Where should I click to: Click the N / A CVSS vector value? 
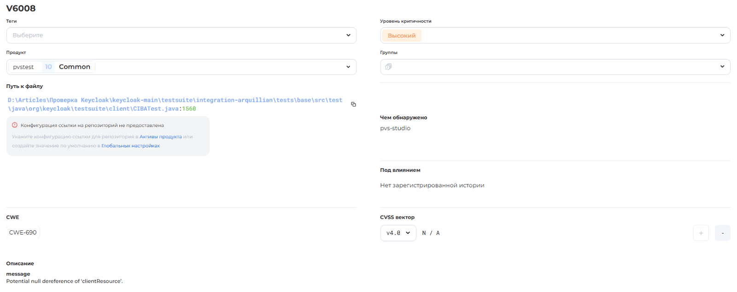point(431,233)
